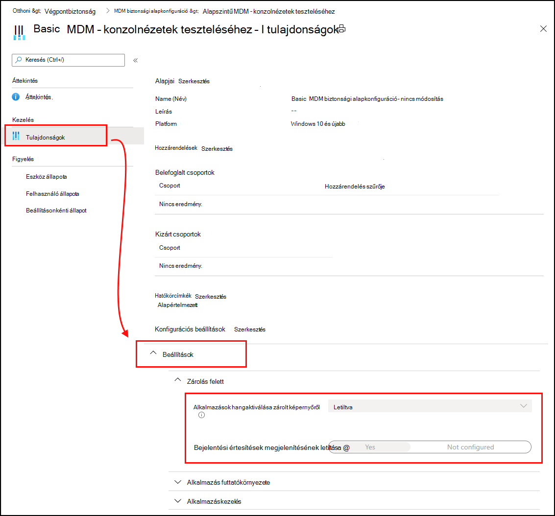This screenshot has width=555, height=516.
Task: Click the Alapértelmezett scope tag text
Action: [x=177, y=305]
